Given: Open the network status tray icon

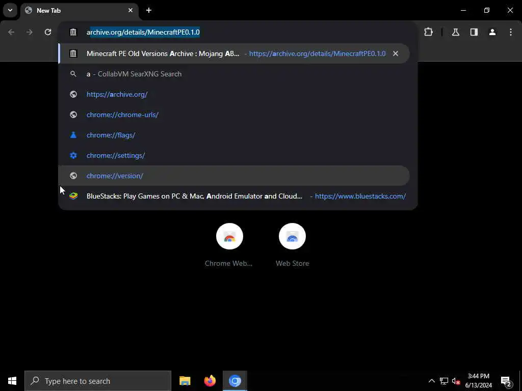Looking at the screenshot, I should tap(444, 381).
